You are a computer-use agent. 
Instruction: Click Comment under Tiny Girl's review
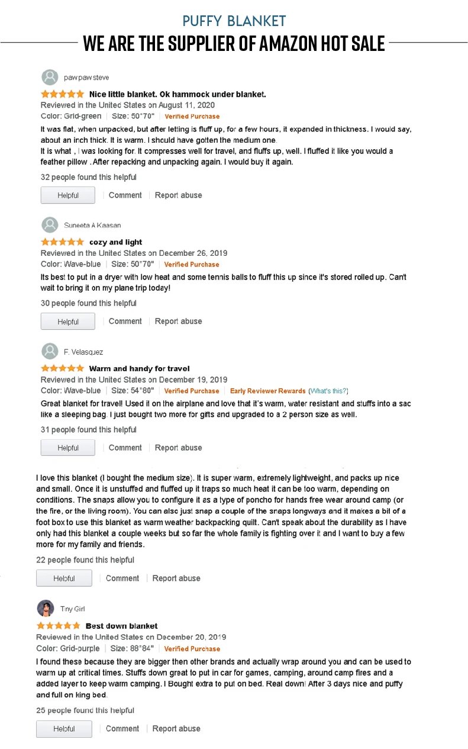[122, 729]
